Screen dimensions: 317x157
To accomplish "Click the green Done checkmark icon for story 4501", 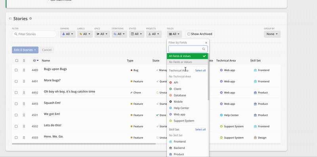I will 157,115.
